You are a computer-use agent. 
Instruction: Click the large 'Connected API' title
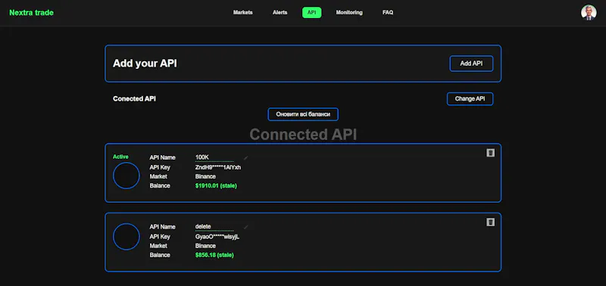[x=303, y=135]
